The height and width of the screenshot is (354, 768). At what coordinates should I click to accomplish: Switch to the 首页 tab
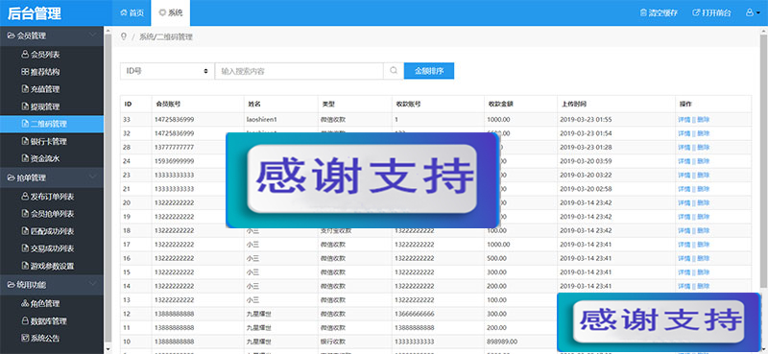(132, 12)
